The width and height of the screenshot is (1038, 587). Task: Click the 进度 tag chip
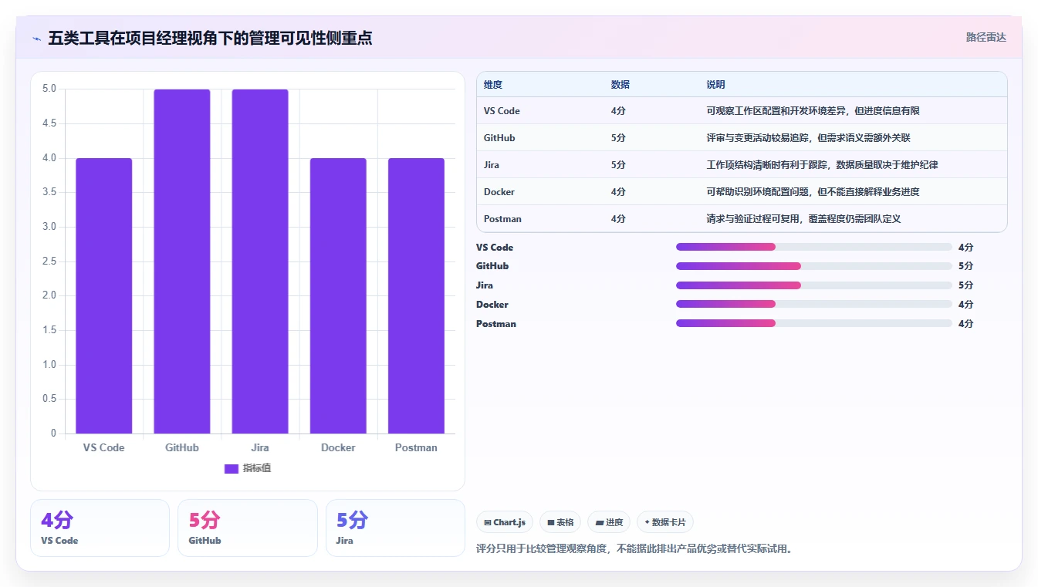point(609,522)
